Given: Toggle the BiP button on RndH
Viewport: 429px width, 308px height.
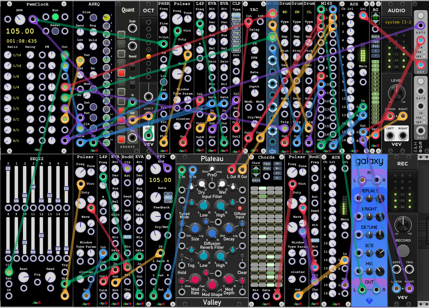Looking at the screenshot, I should (127, 237).
